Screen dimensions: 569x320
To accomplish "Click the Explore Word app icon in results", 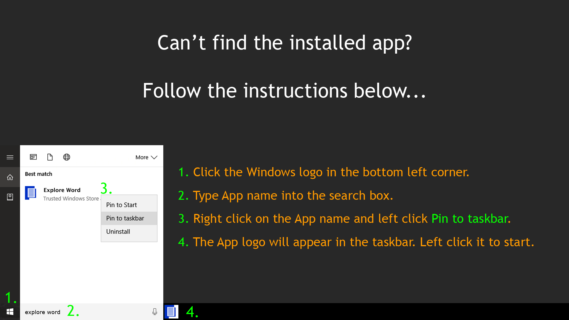I will pos(31,193).
